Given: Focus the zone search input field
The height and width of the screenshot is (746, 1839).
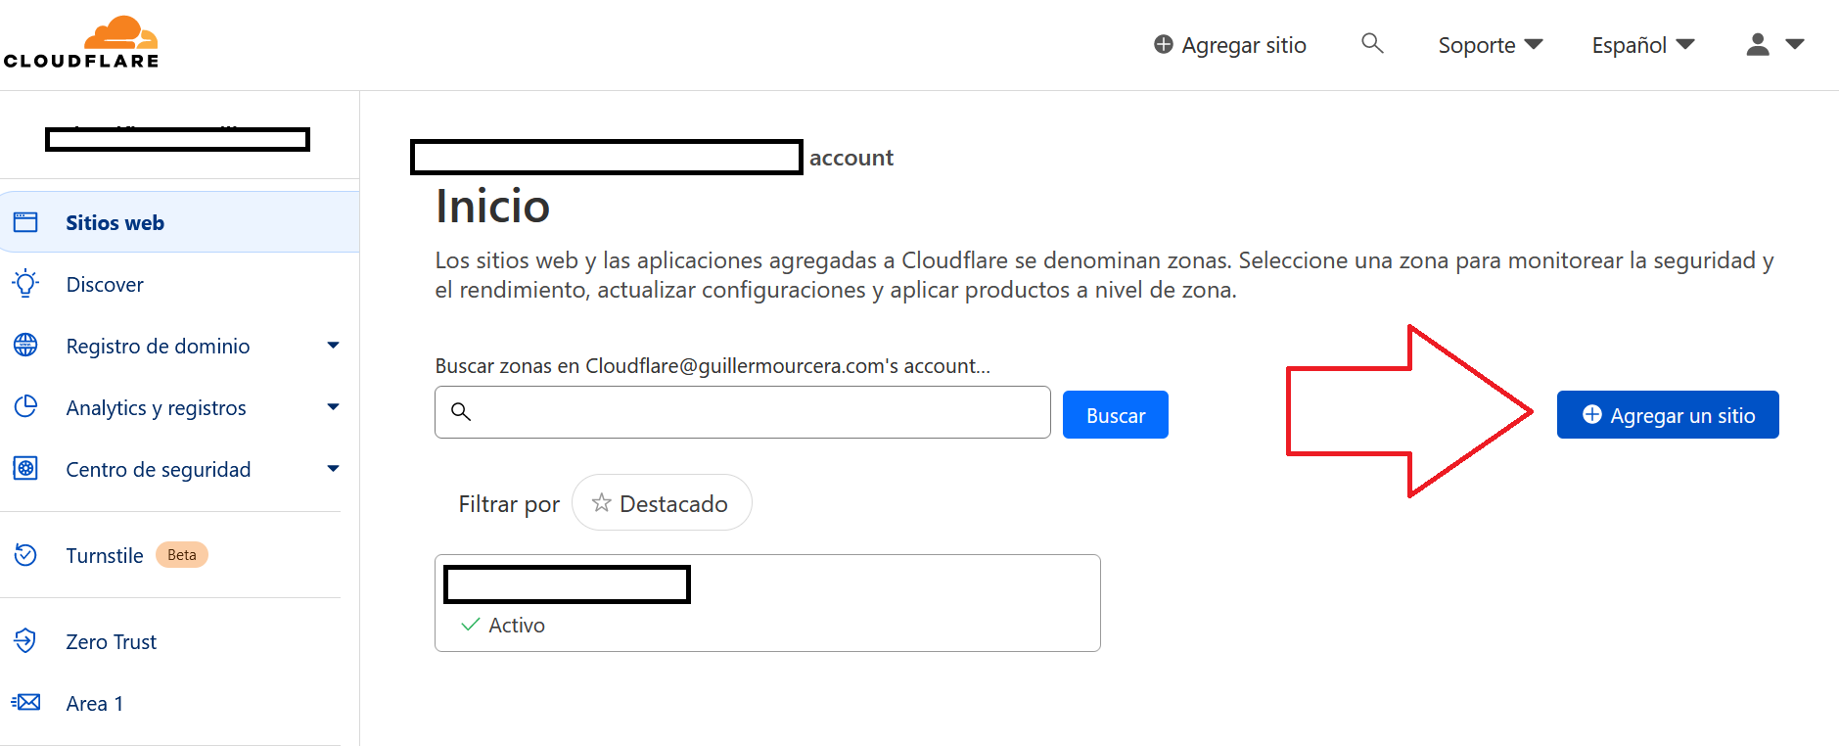Looking at the screenshot, I should (743, 412).
